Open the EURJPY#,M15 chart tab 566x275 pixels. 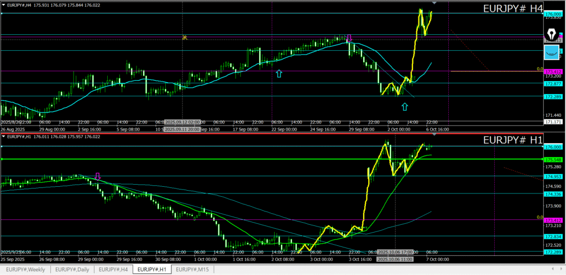pyautogui.click(x=193, y=269)
